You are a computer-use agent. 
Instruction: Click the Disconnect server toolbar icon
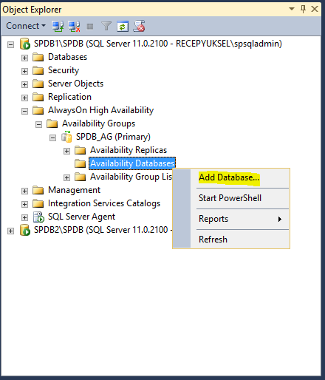[x=74, y=26]
